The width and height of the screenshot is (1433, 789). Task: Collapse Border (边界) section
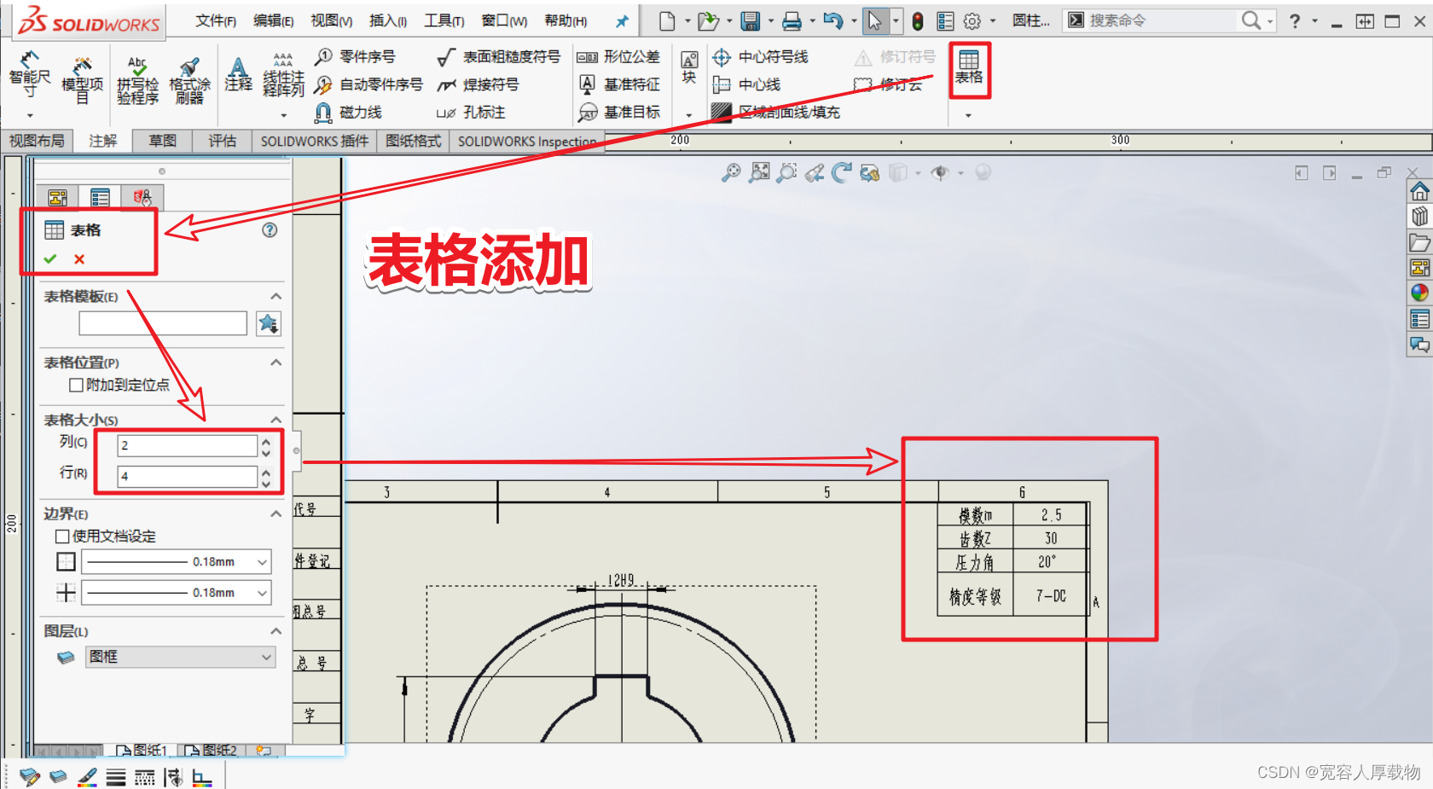[276, 513]
